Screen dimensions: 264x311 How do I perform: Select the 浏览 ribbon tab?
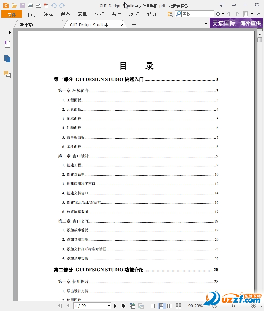[134, 14]
